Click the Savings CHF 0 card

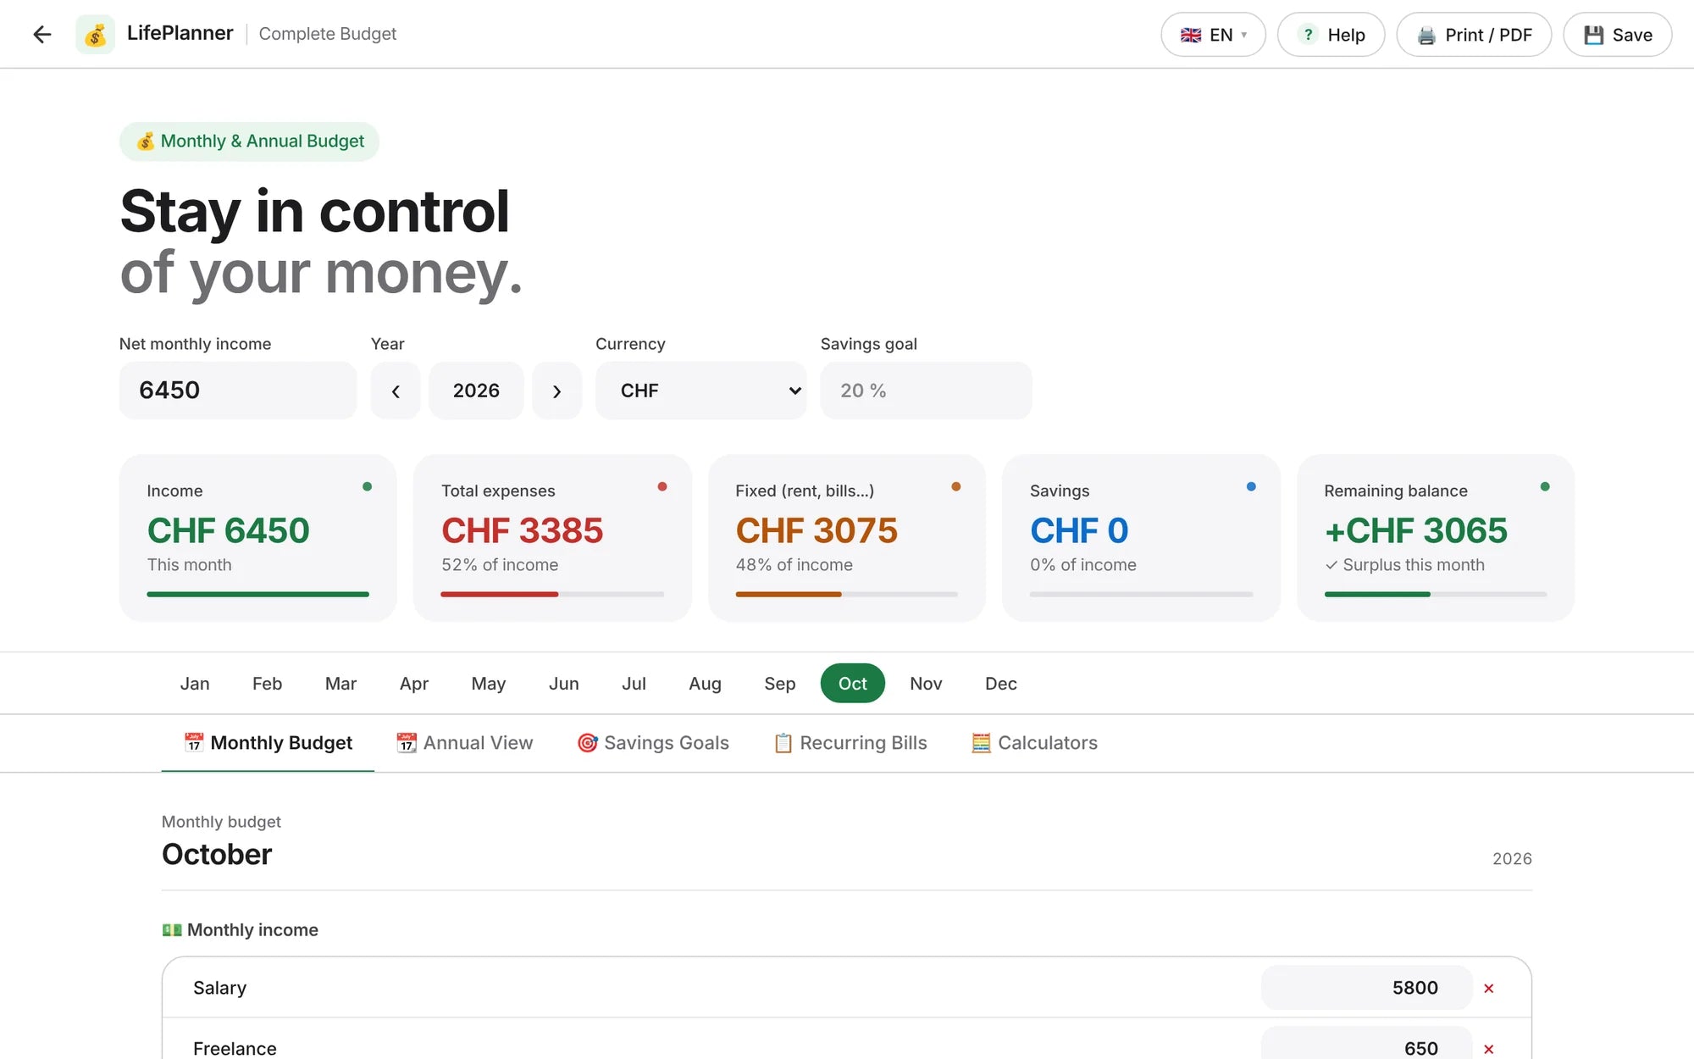click(x=1141, y=538)
